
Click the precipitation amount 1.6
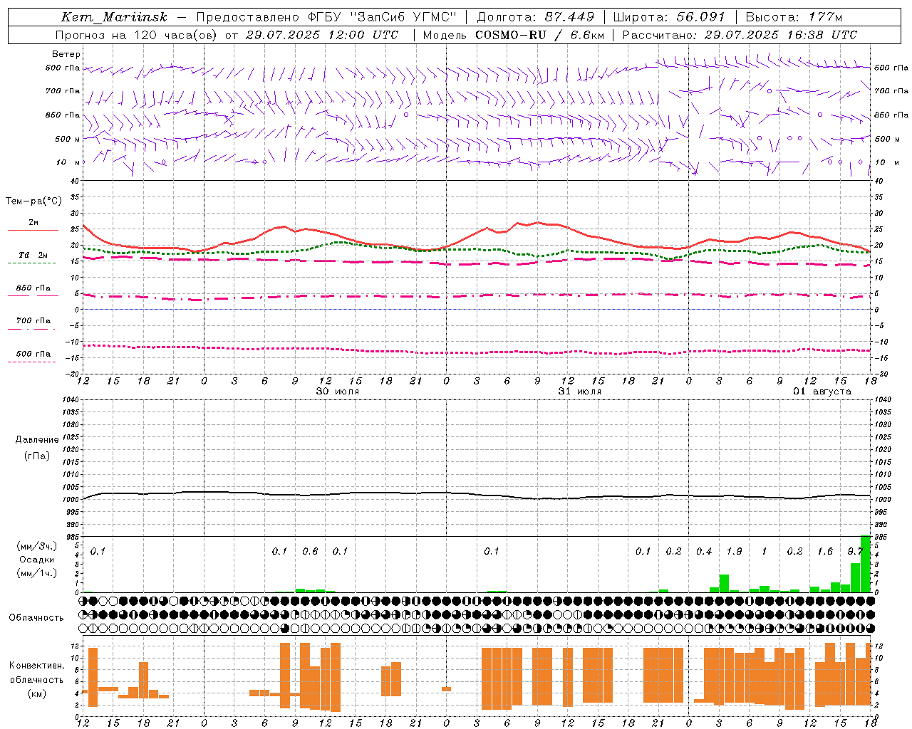pos(825,551)
